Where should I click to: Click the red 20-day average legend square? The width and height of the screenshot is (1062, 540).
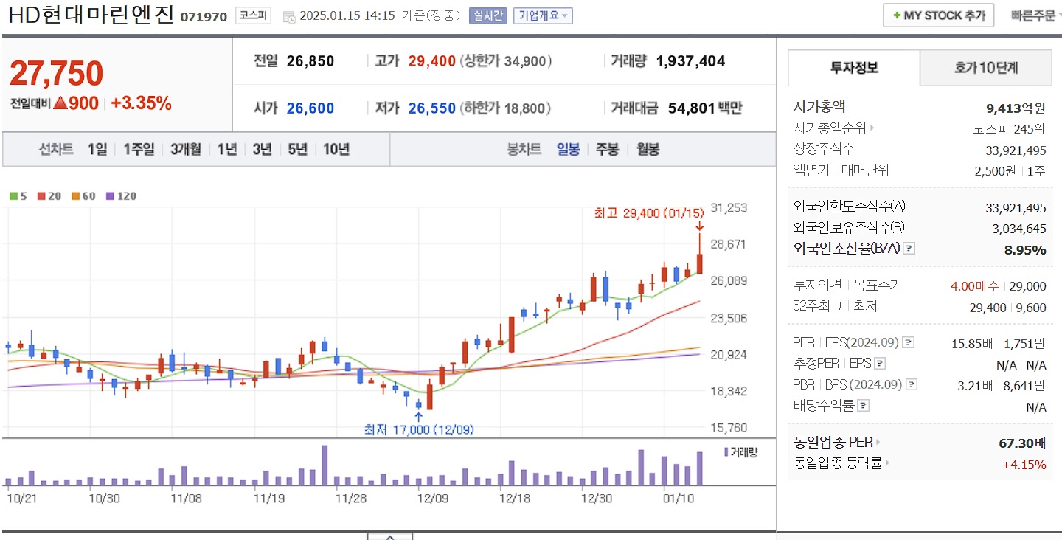[40, 196]
